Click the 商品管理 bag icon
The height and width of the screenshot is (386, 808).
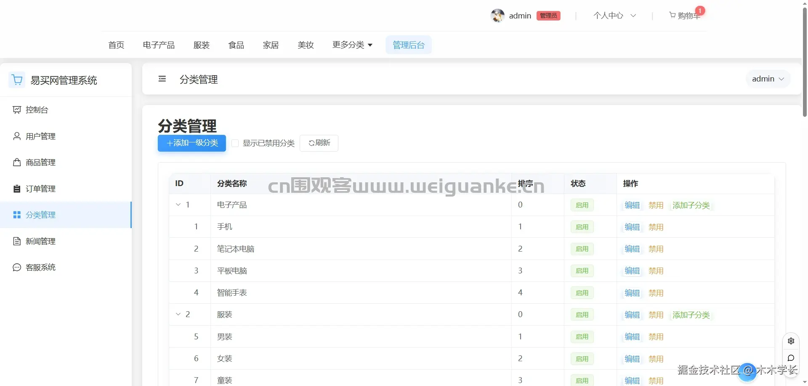click(x=17, y=162)
